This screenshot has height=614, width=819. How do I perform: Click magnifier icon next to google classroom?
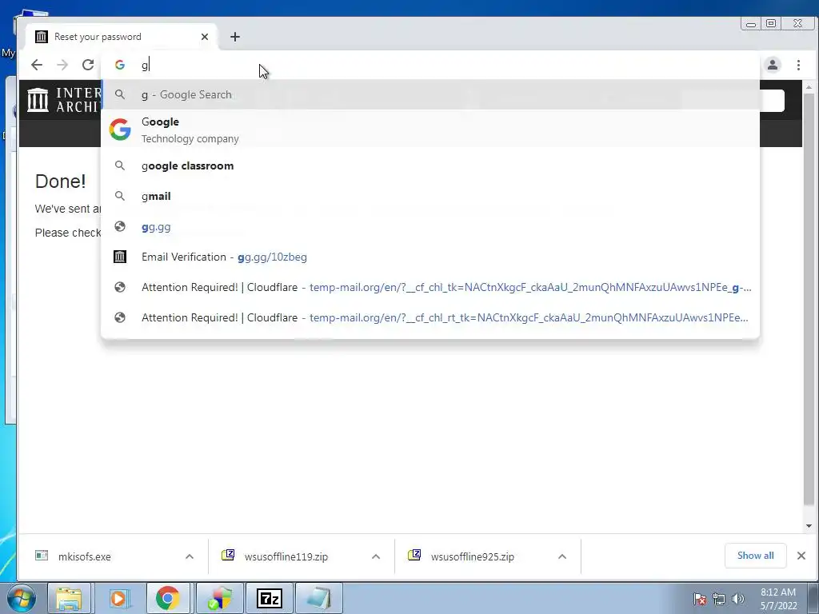tap(120, 165)
